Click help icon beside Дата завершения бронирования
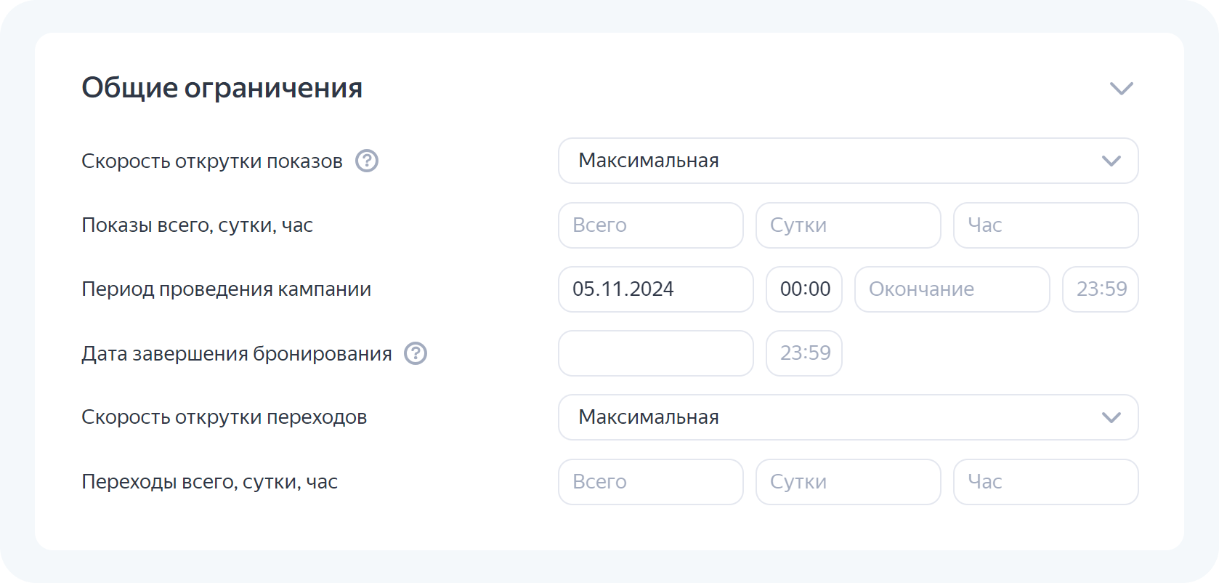This screenshot has height=583, width=1219. tap(416, 353)
